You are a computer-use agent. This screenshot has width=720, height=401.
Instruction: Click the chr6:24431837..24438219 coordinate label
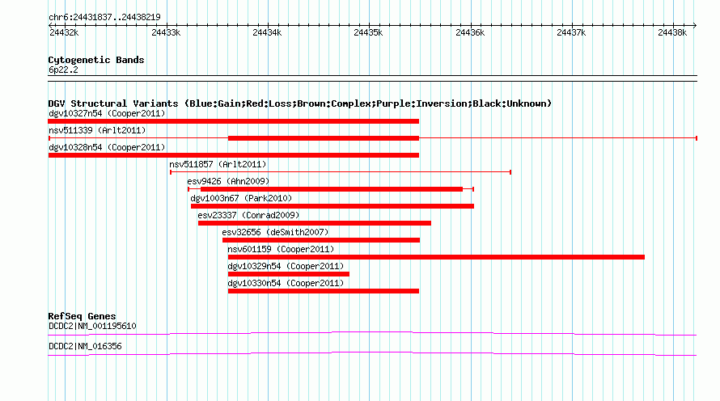click(104, 17)
